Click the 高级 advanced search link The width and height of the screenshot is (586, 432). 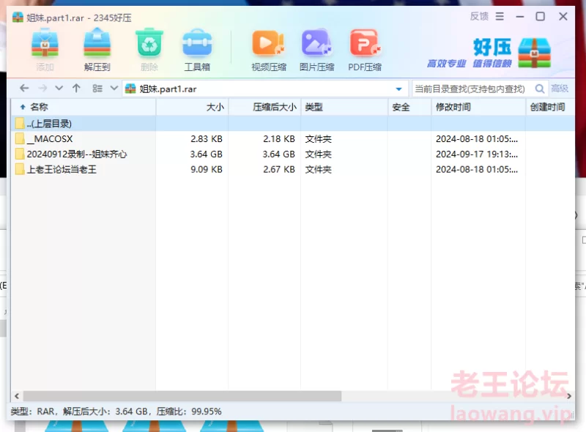(560, 89)
